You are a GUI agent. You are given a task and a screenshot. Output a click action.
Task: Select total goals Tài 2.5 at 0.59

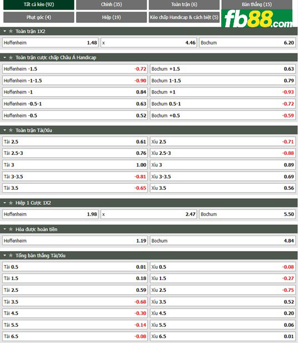pos(75,290)
